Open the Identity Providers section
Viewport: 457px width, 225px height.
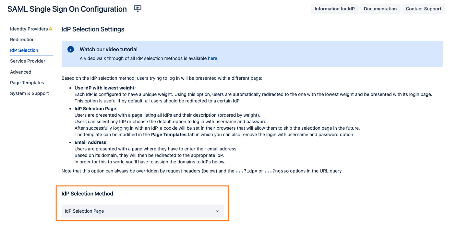tap(29, 29)
